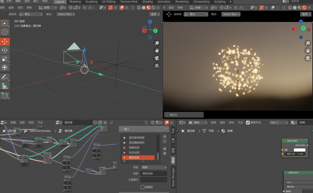Screen dimensions: 313x193
Task: Open Node Wrangler sidebar tab
Action: [173, 177]
